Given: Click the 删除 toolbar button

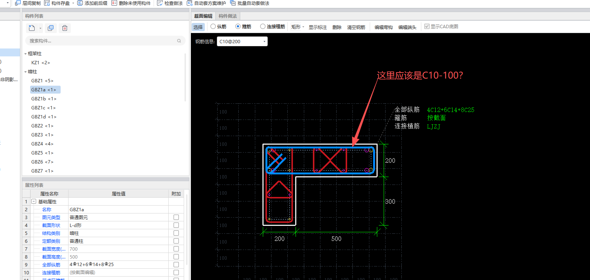Looking at the screenshot, I should 337,27.
